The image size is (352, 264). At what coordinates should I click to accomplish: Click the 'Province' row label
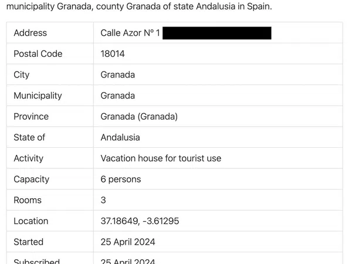tap(31, 117)
